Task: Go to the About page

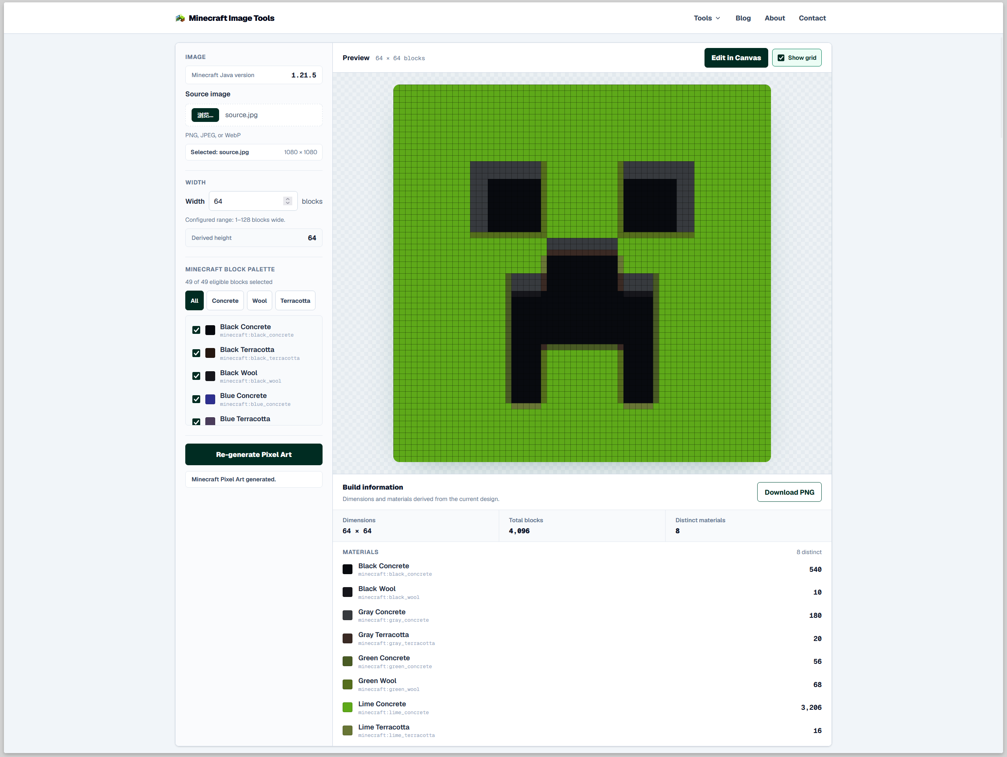Action: [775, 18]
